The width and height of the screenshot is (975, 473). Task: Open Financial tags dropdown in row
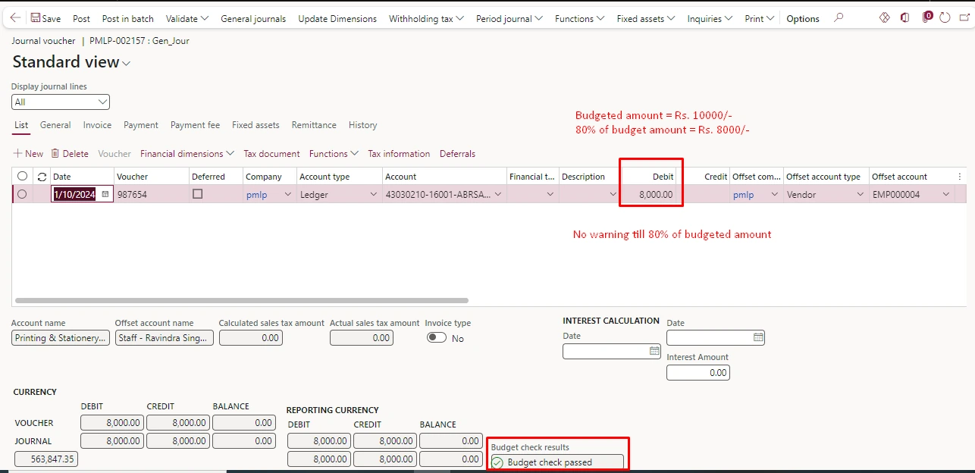point(550,195)
